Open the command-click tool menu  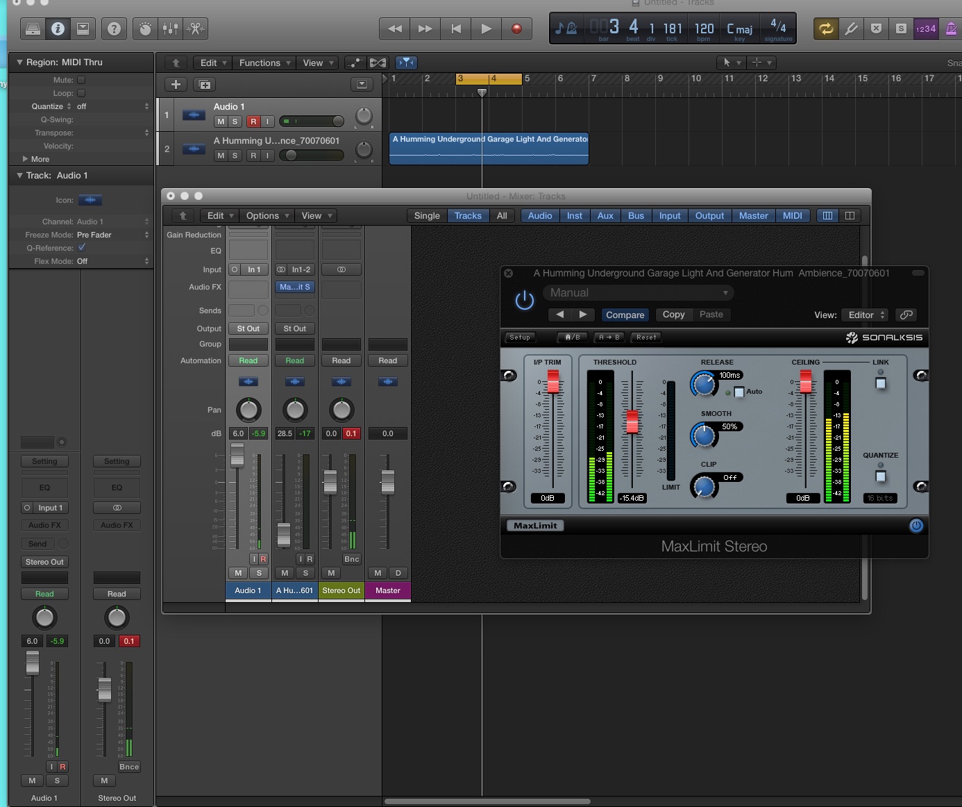point(761,63)
